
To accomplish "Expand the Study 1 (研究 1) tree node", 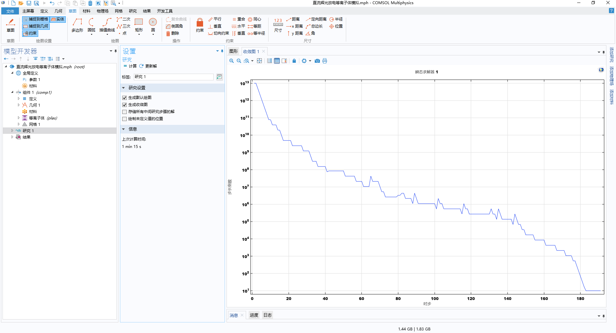I will click(12, 131).
